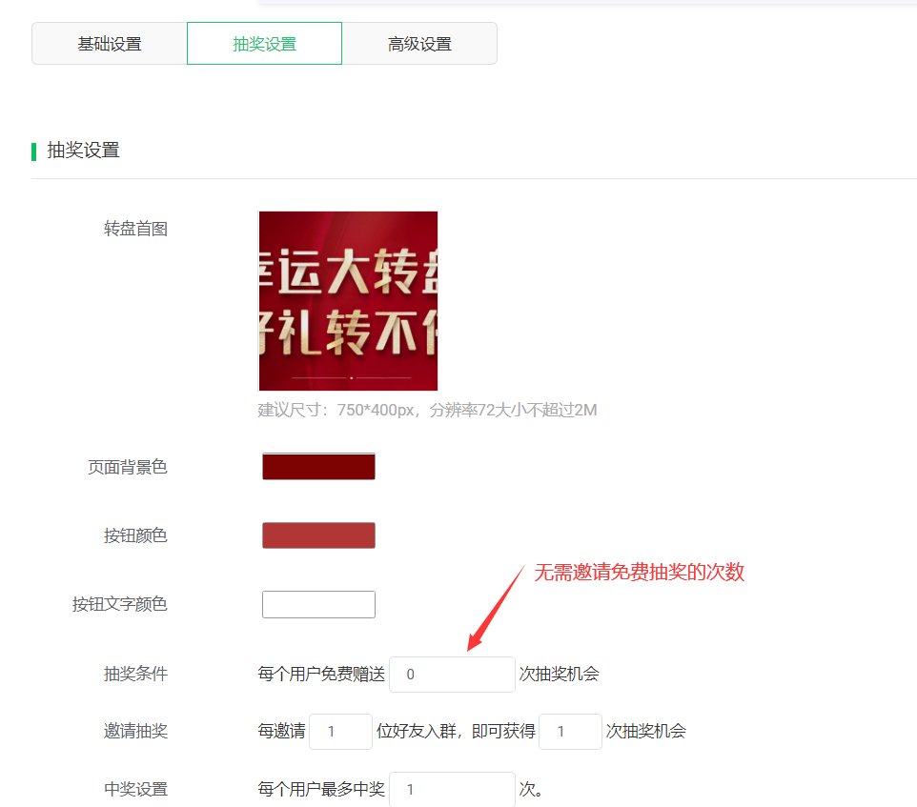917x807 pixels.
Task: Focus the 每个用户免费赠送 count field
Action: 452,675
